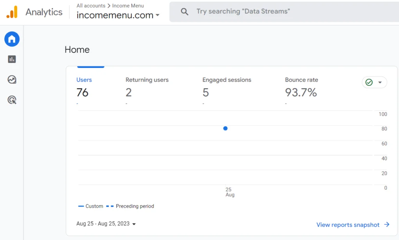Open the Advertising cursor-target icon
Image resolution: width=399 pixels, height=240 pixels.
(12, 100)
